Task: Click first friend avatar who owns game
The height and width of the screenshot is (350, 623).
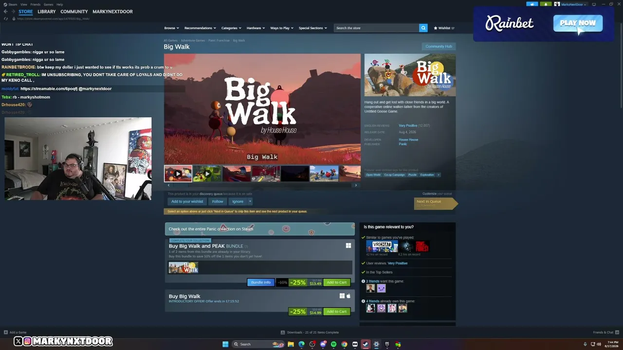Action: coord(370,308)
